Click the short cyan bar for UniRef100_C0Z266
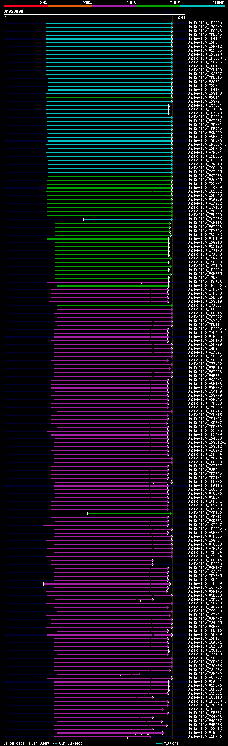228x746 pixels. click(x=128, y=219)
